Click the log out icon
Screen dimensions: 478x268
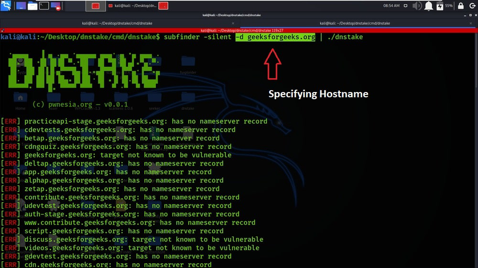472,6
